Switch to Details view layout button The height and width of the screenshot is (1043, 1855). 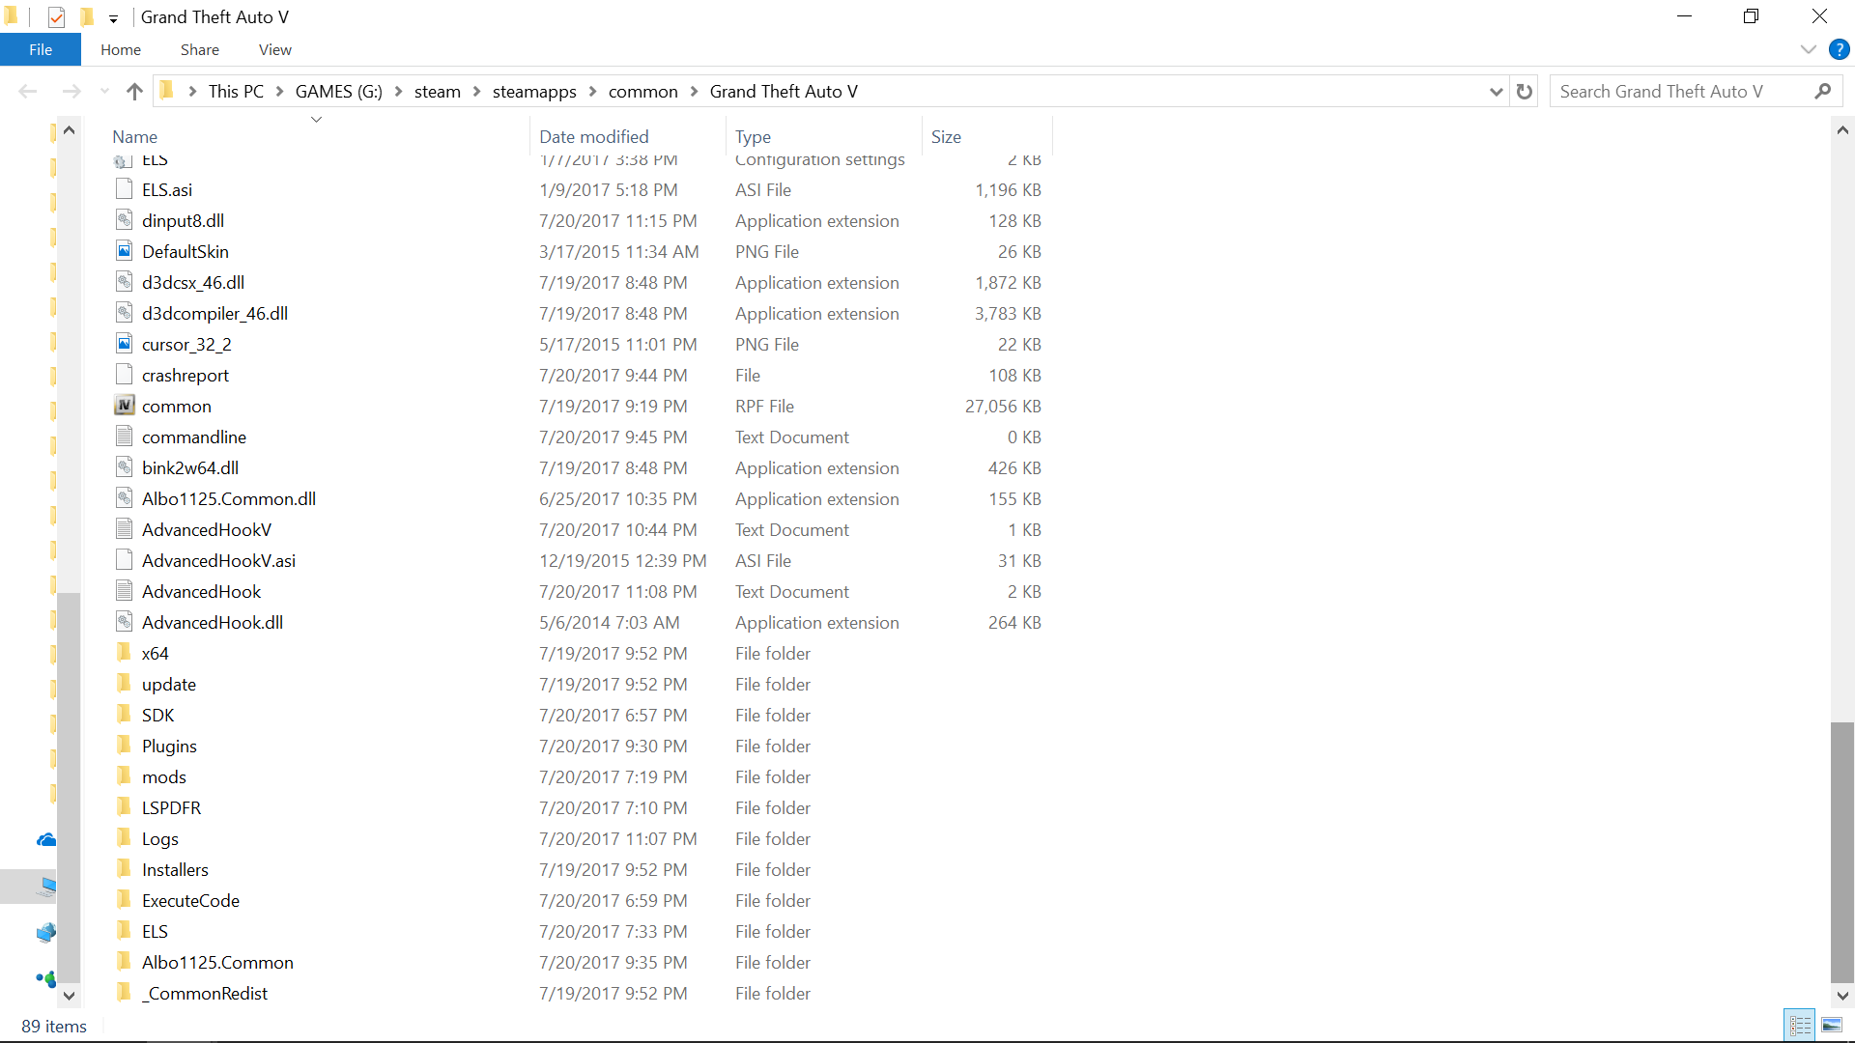click(x=1800, y=1026)
